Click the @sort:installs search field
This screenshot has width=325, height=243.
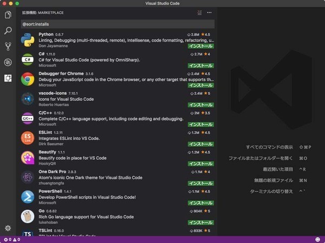tap(118, 24)
